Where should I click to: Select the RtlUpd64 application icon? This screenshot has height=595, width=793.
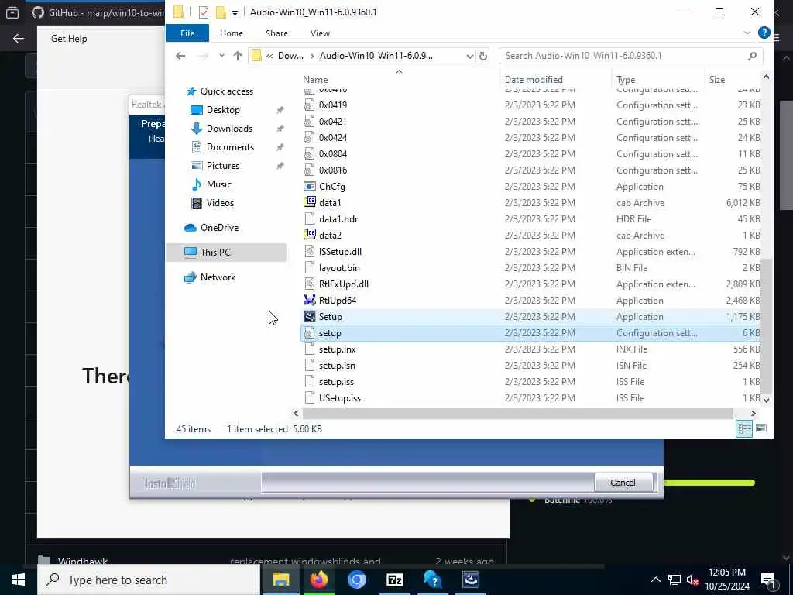tap(310, 301)
